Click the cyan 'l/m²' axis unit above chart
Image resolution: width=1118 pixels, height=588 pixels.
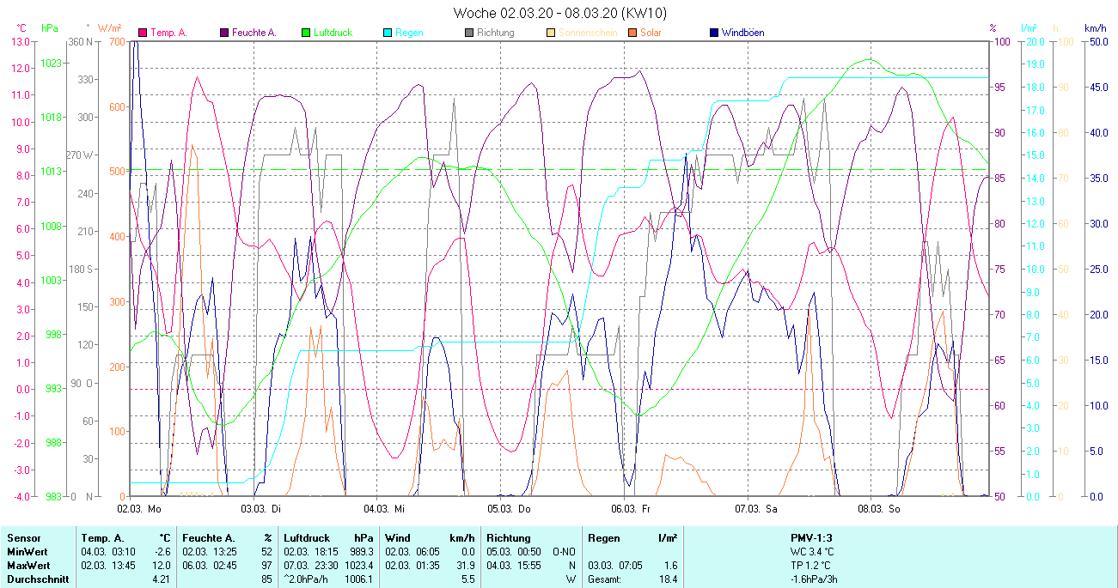1029,28
